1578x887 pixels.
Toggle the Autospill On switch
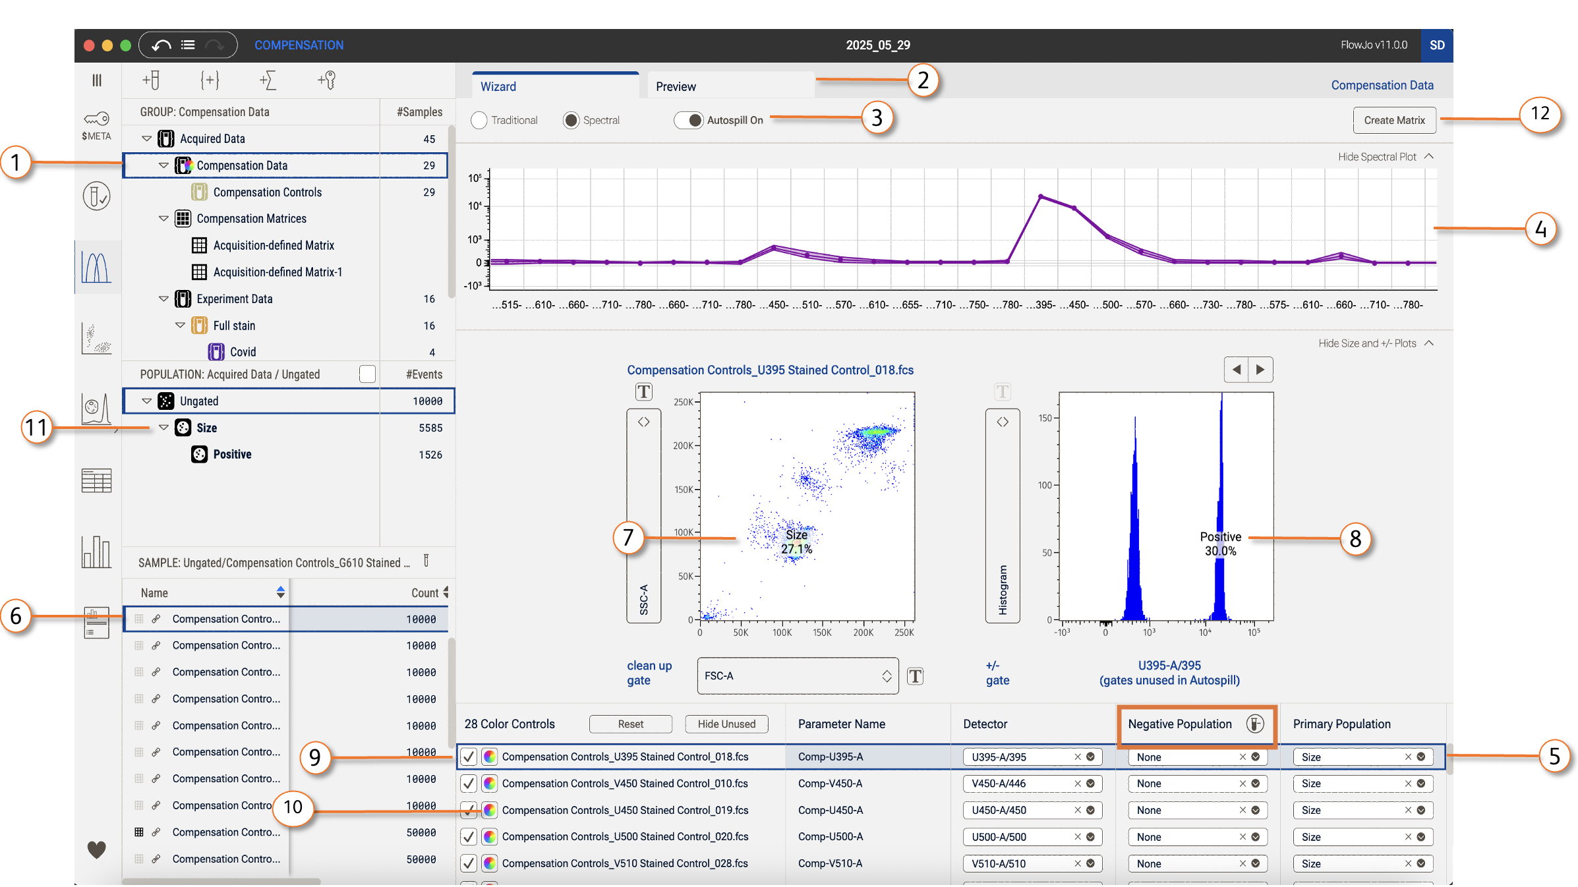point(689,120)
